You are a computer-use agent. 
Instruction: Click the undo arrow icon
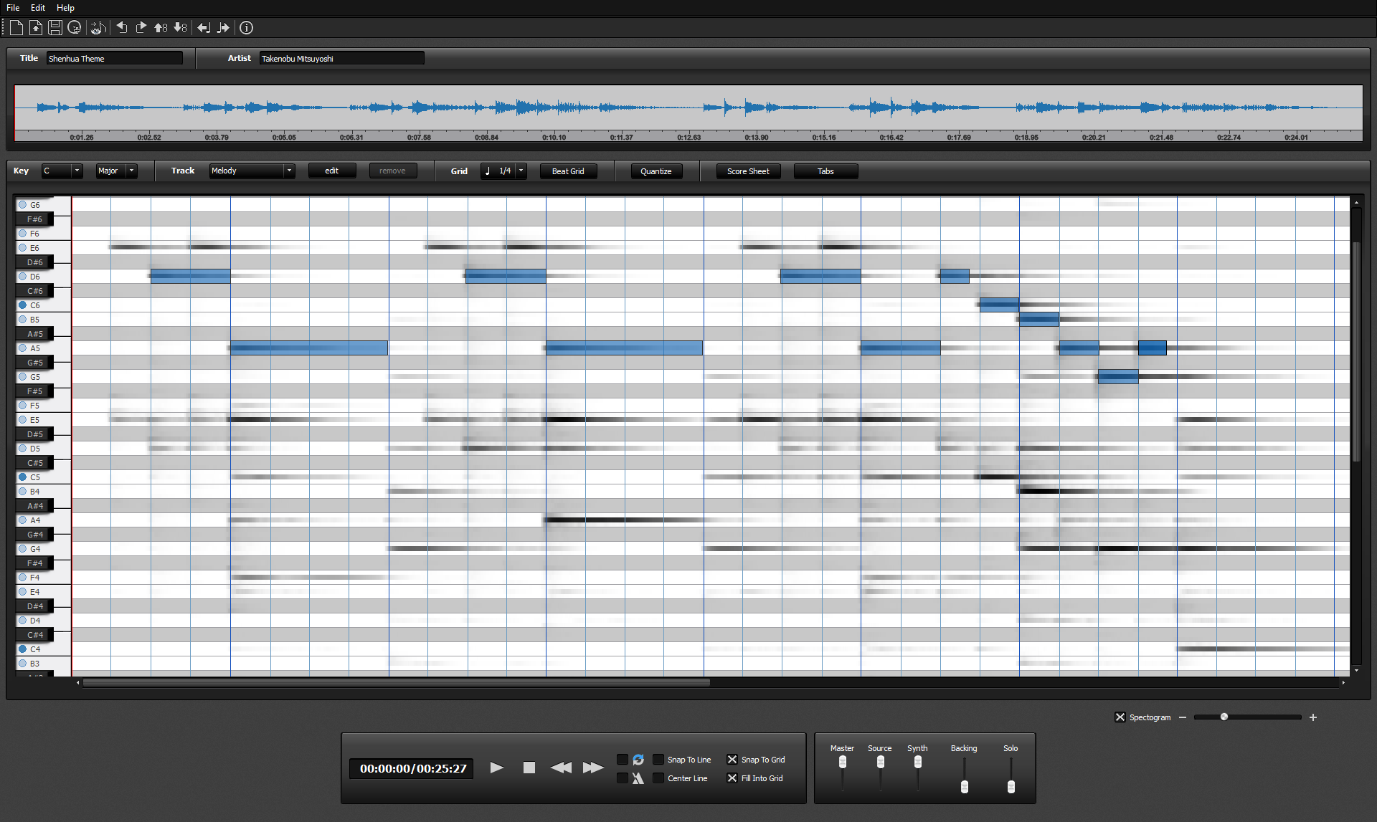pyautogui.click(x=122, y=28)
